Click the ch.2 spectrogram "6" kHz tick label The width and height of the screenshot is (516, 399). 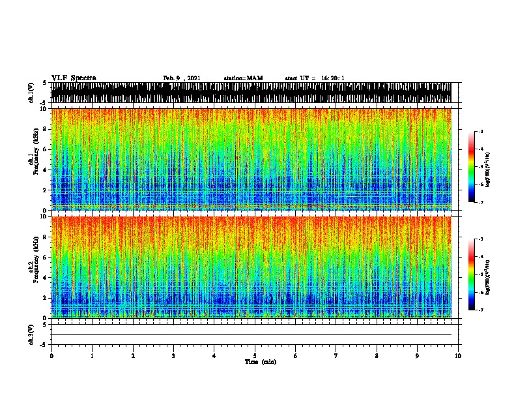click(46, 258)
